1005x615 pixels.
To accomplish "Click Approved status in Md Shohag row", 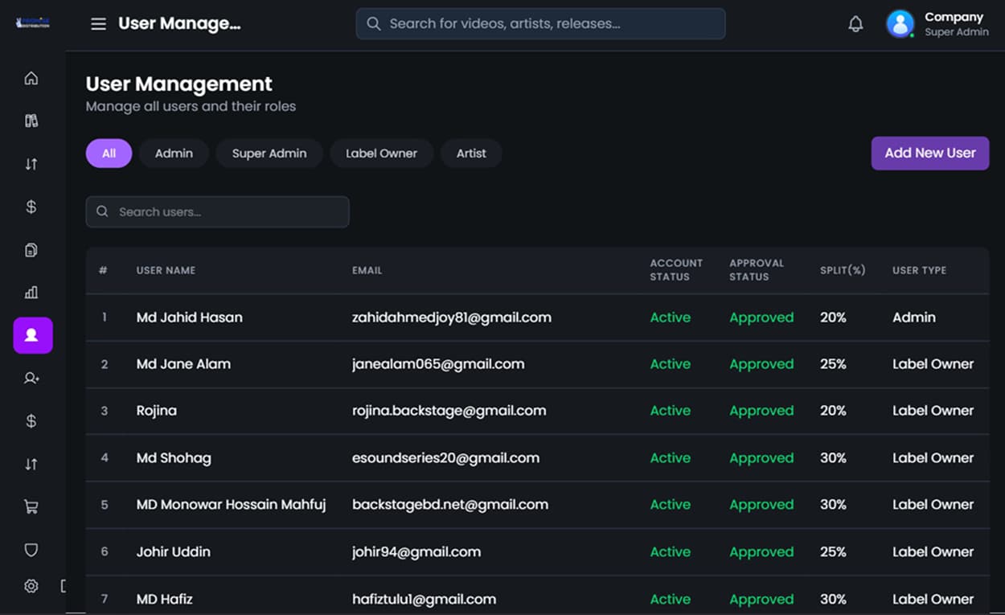I will pyautogui.click(x=761, y=458).
